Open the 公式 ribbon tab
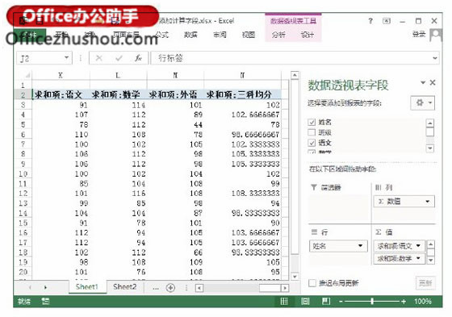This screenshot has height=317, width=452. [x=161, y=35]
